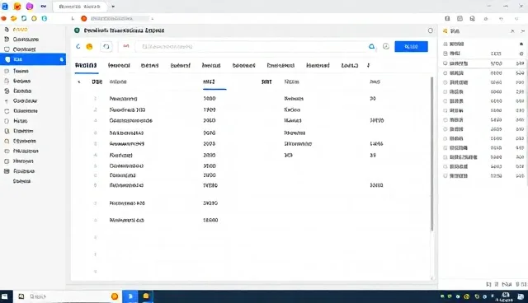Click the yellow ring icon in the bookmark row
This screenshot has height=303, width=528.
[34, 18]
